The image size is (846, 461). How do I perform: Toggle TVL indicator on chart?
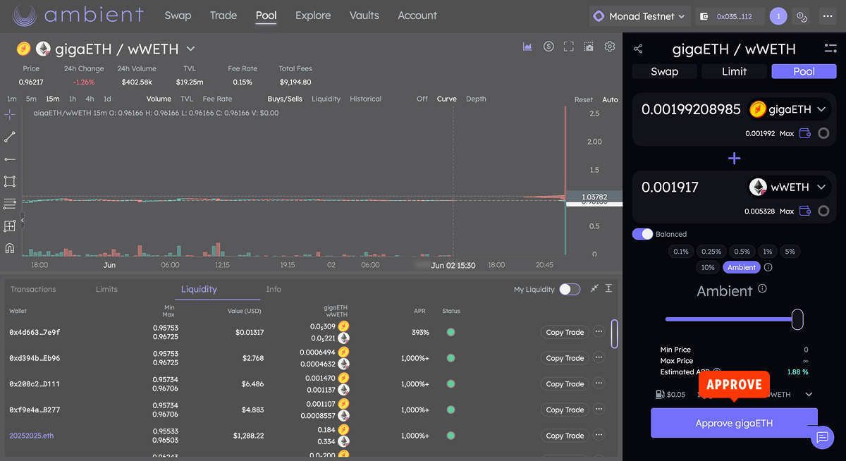pyautogui.click(x=187, y=99)
